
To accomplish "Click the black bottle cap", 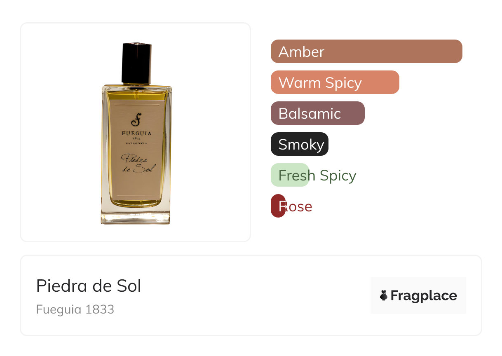I will coord(136,63).
